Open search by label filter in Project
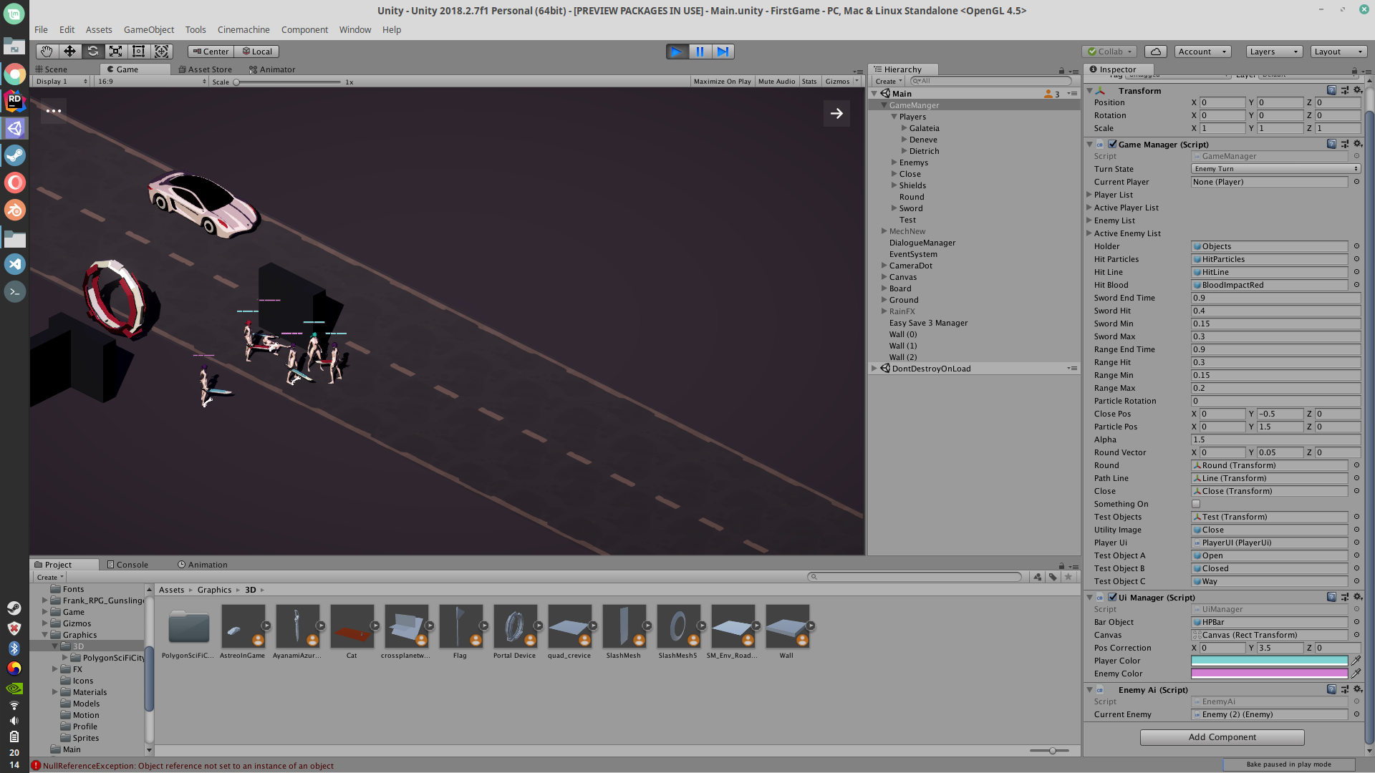The height and width of the screenshot is (773, 1375). [x=1053, y=577]
